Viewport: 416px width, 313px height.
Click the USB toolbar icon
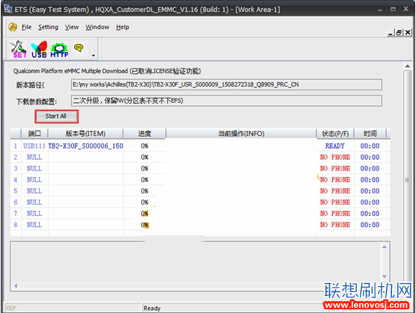tap(39, 49)
